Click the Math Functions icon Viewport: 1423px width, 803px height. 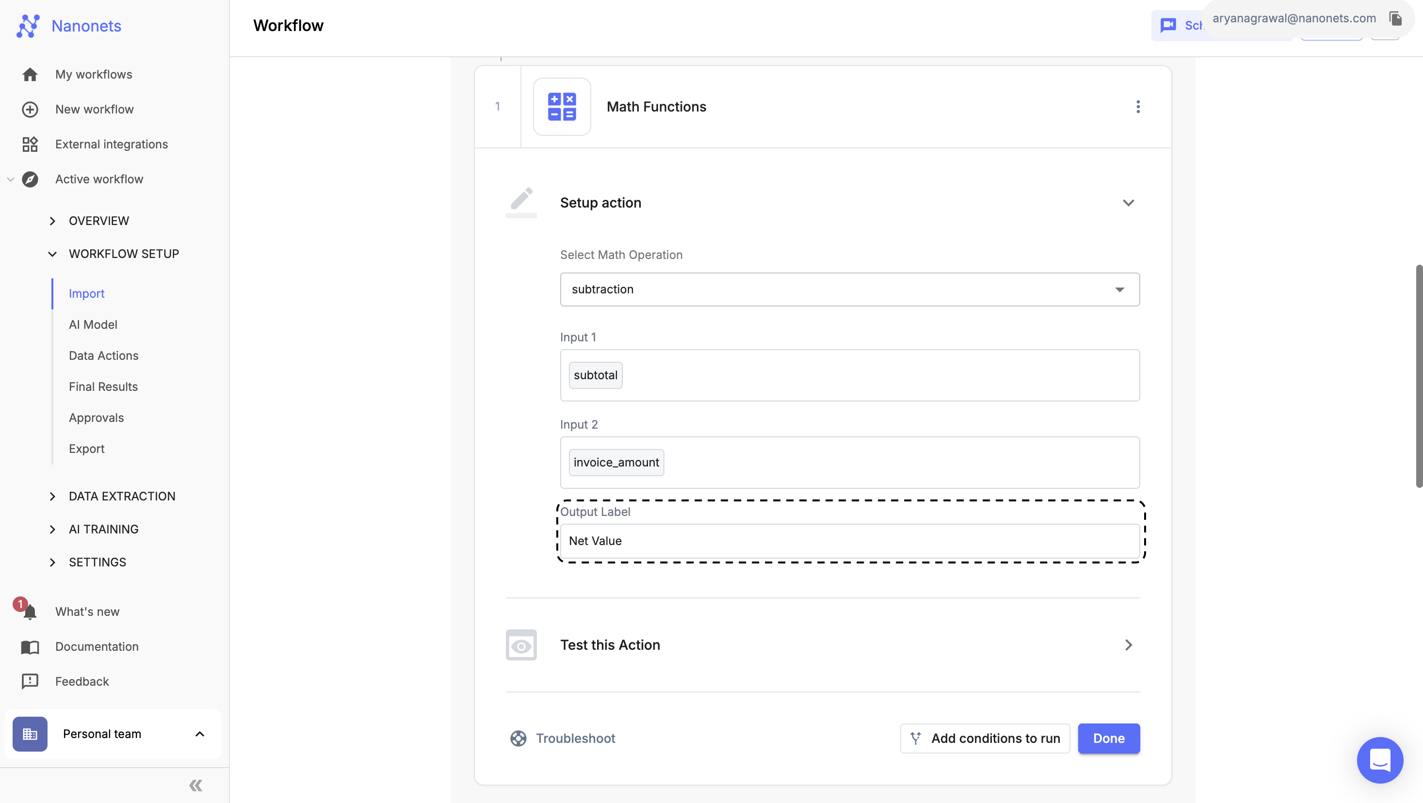click(562, 106)
